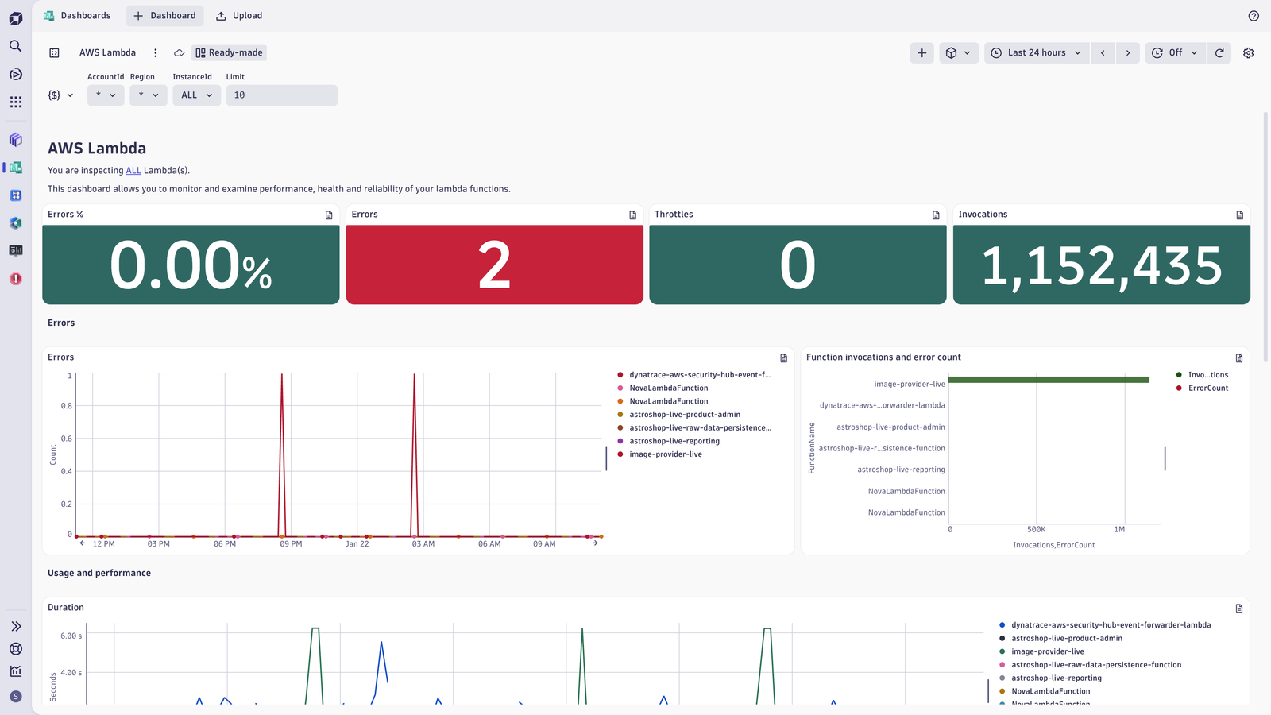Open AWS Lambda dashboard more options menu
The height and width of the screenshot is (715, 1271).
point(156,53)
